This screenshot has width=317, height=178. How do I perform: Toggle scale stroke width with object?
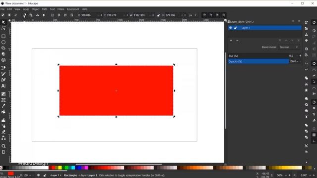click(x=205, y=15)
